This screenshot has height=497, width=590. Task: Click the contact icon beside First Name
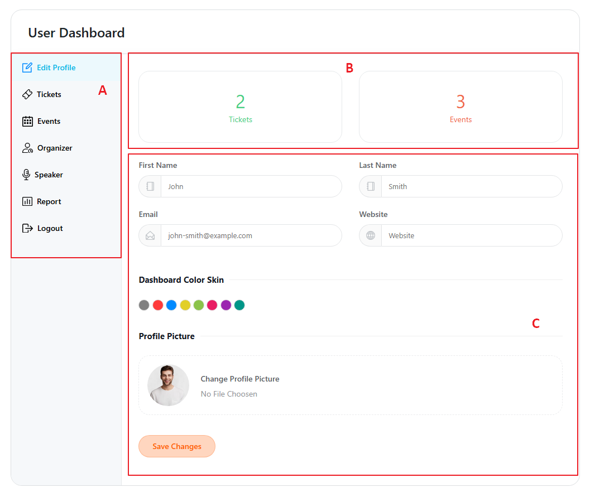pos(150,186)
